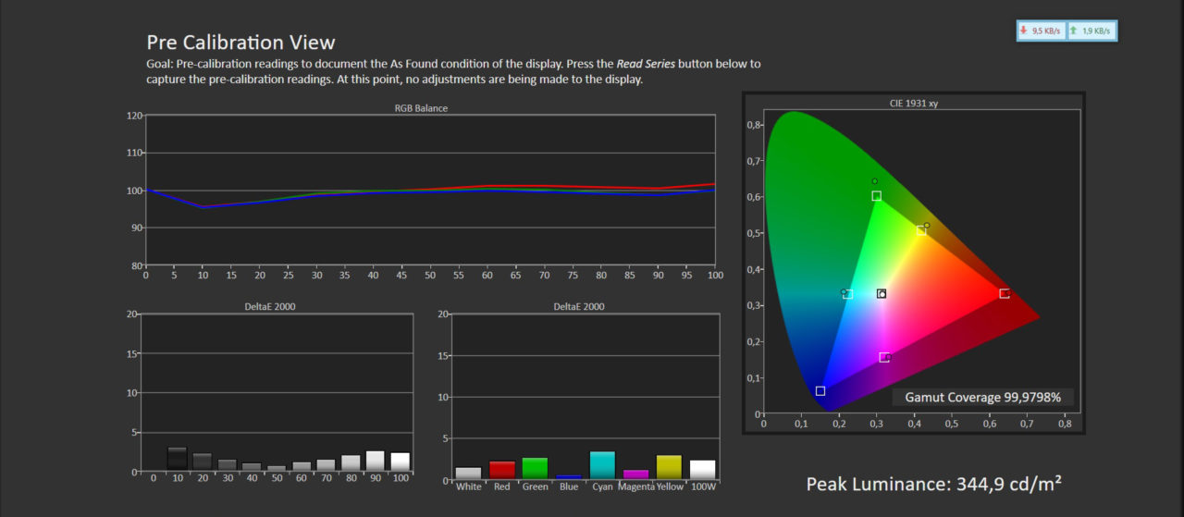Viewport: 1184px width, 517px height.
Task: Click the Peak Luminance 344,9 cd/m² readout
Action: (x=933, y=484)
